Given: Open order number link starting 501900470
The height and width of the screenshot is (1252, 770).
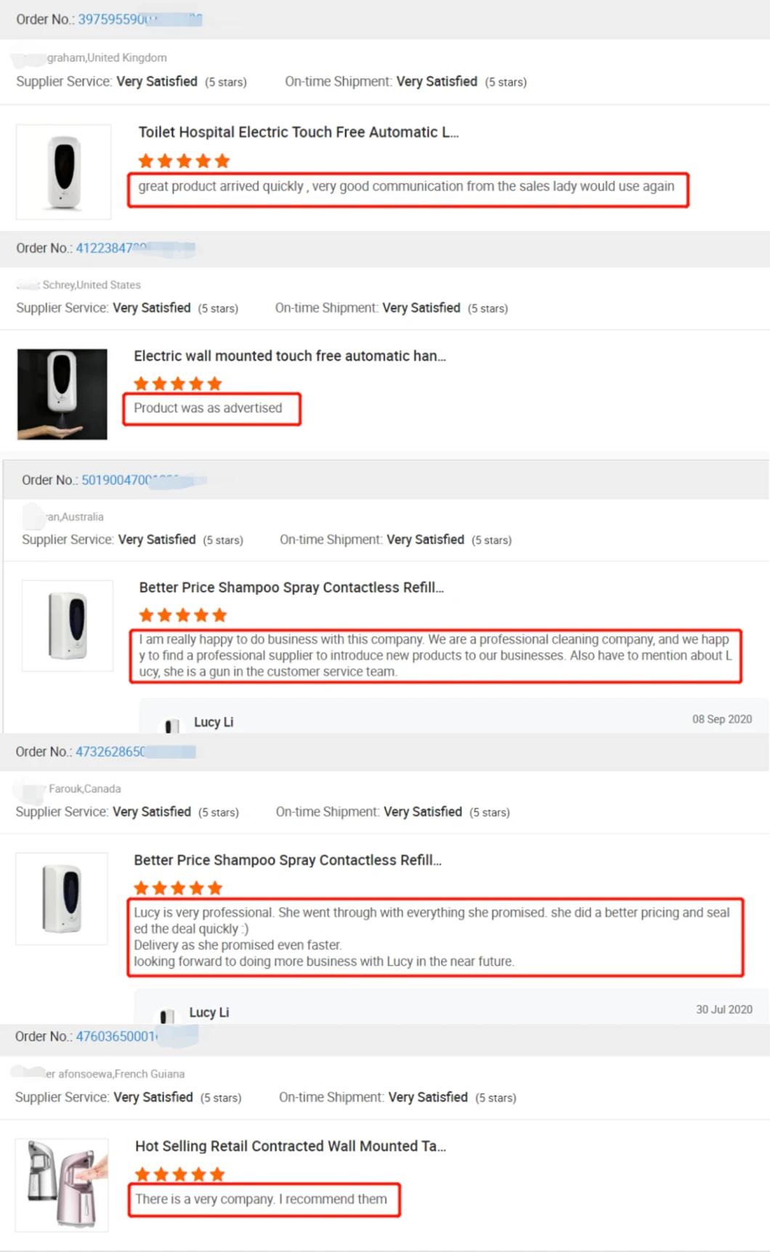Looking at the screenshot, I should point(143,480).
